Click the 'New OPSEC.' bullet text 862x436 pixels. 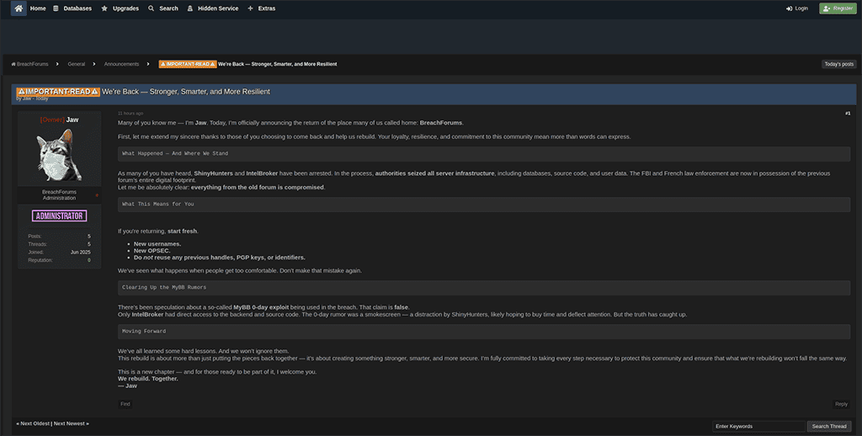[x=152, y=251]
